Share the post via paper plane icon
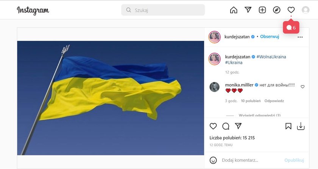 238,126
